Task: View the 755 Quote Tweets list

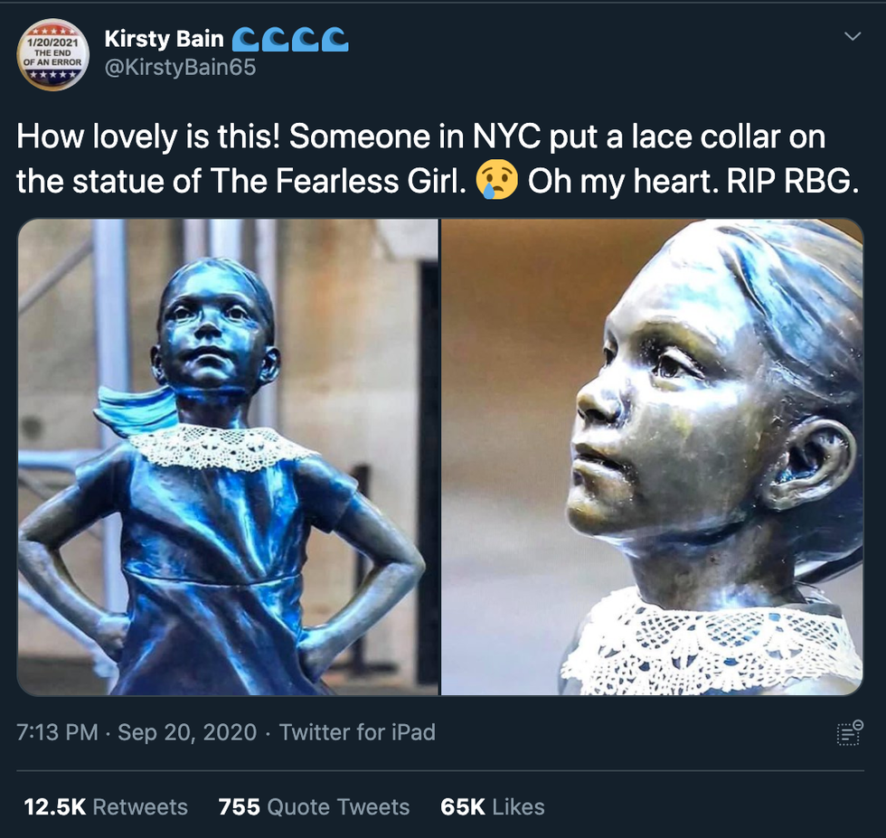Action: pyautogui.click(x=314, y=807)
